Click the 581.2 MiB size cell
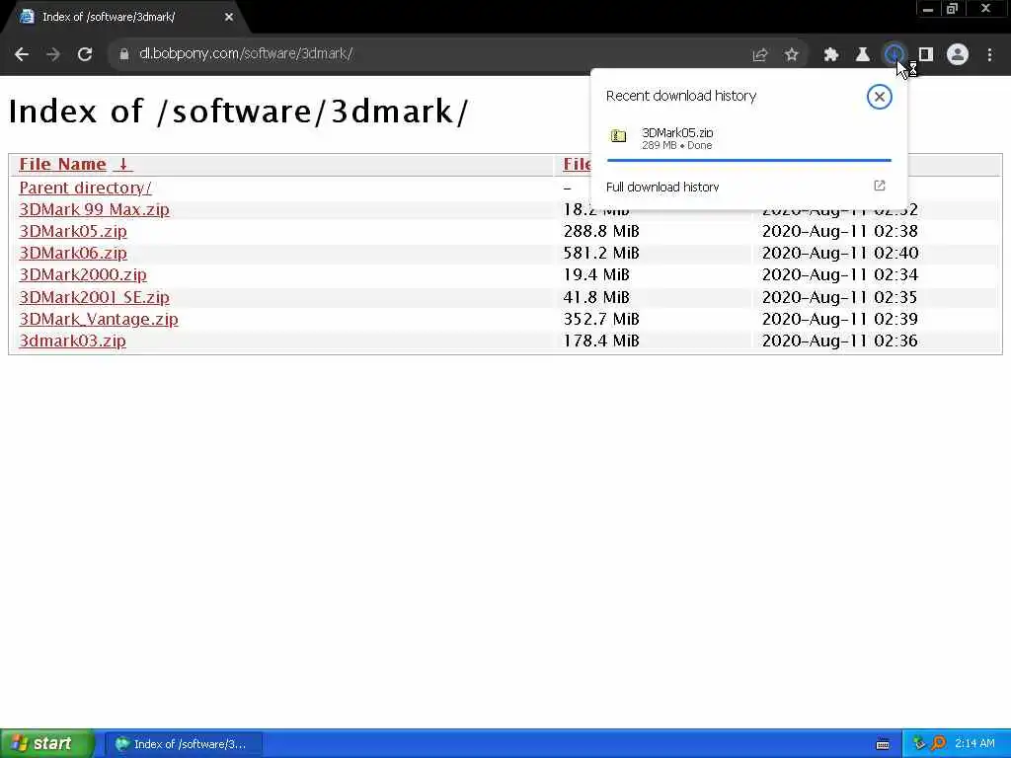 click(x=601, y=254)
